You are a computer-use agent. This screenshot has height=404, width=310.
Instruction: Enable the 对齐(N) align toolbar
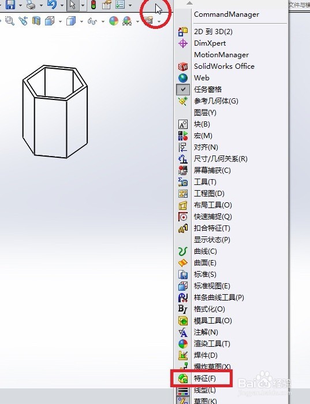pyautogui.click(x=231, y=147)
